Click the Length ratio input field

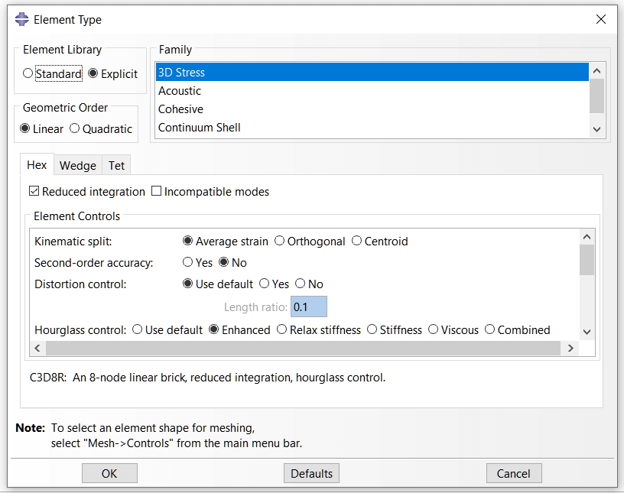[x=309, y=307]
